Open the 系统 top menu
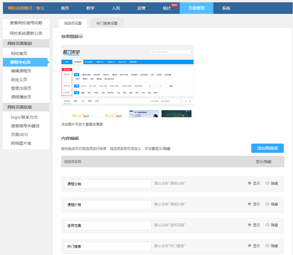The width and height of the screenshot is (293, 255). click(226, 8)
